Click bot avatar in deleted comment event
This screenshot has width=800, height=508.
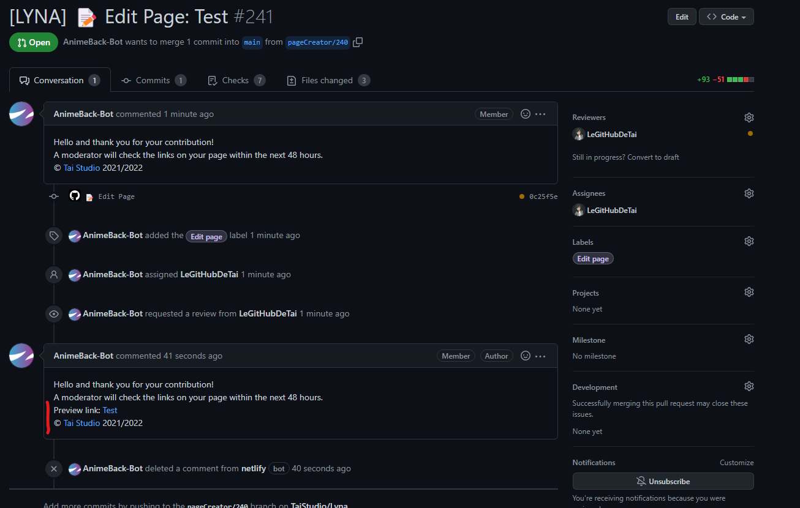point(75,469)
